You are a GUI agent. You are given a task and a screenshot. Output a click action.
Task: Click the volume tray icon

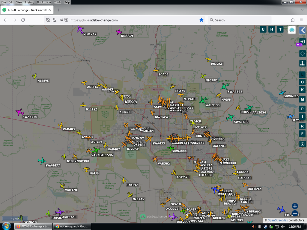tap(282, 226)
